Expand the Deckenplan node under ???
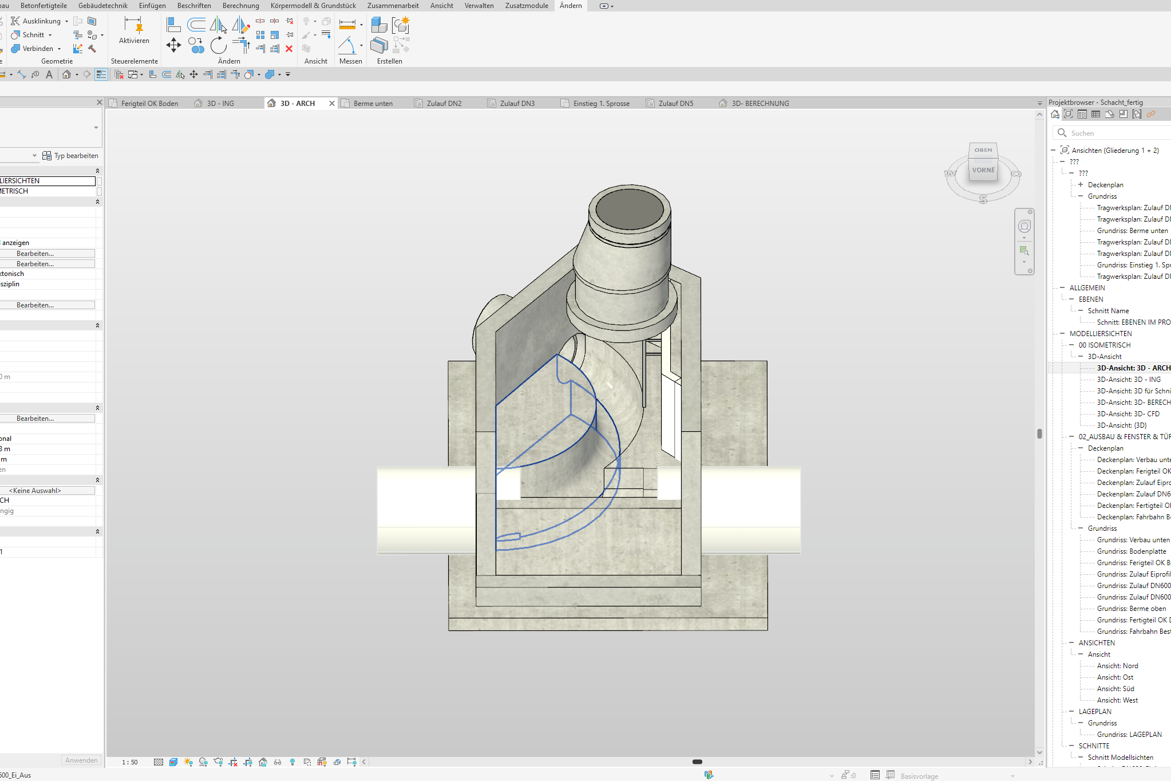Viewport: 1171px width, 781px height. (x=1081, y=184)
